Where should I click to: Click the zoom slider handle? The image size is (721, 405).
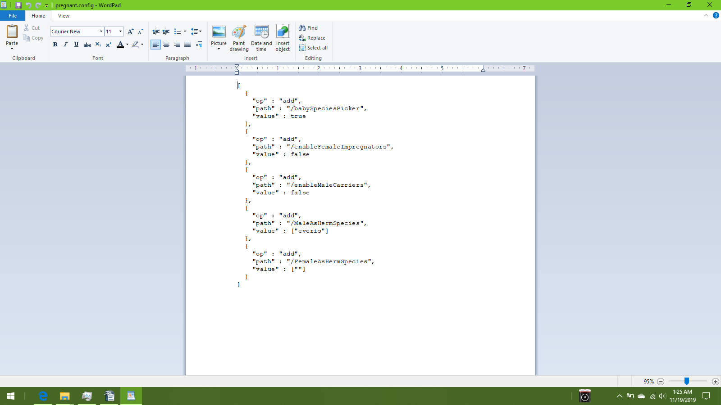(686, 382)
